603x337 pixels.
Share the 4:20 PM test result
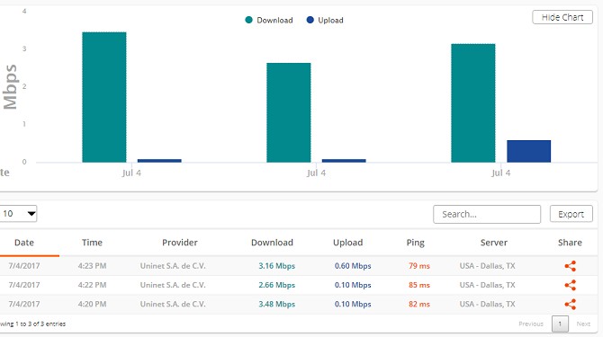tap(570, 305)
